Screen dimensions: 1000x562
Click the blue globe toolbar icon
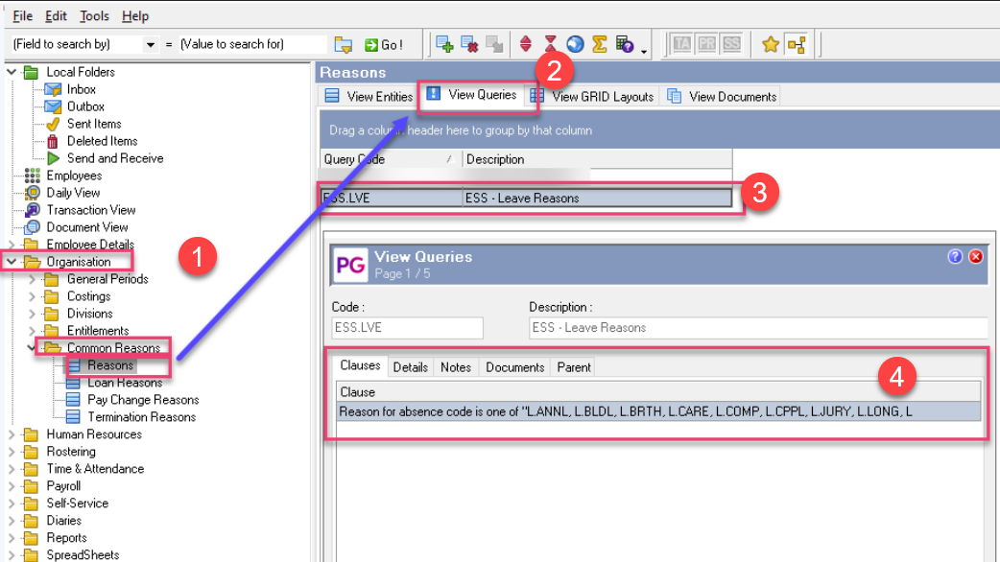click(x=575, y=44)
